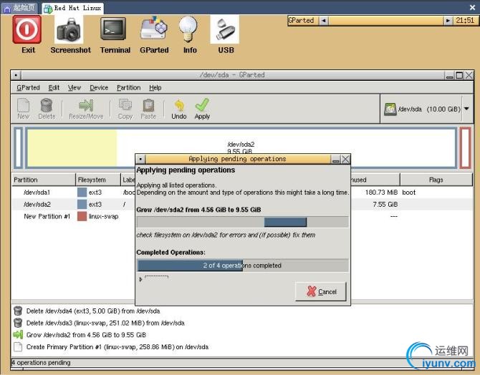Open the USB desktop icon

(225, 29)
